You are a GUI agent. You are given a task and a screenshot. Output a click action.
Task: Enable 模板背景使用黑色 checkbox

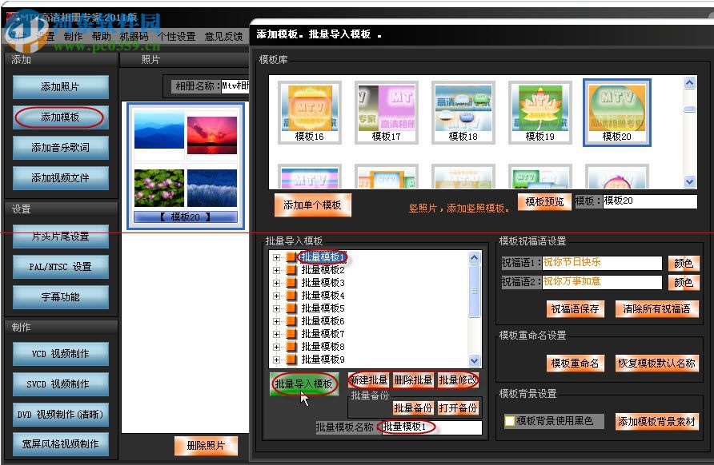pyautogui.click(x=510, y=421)
